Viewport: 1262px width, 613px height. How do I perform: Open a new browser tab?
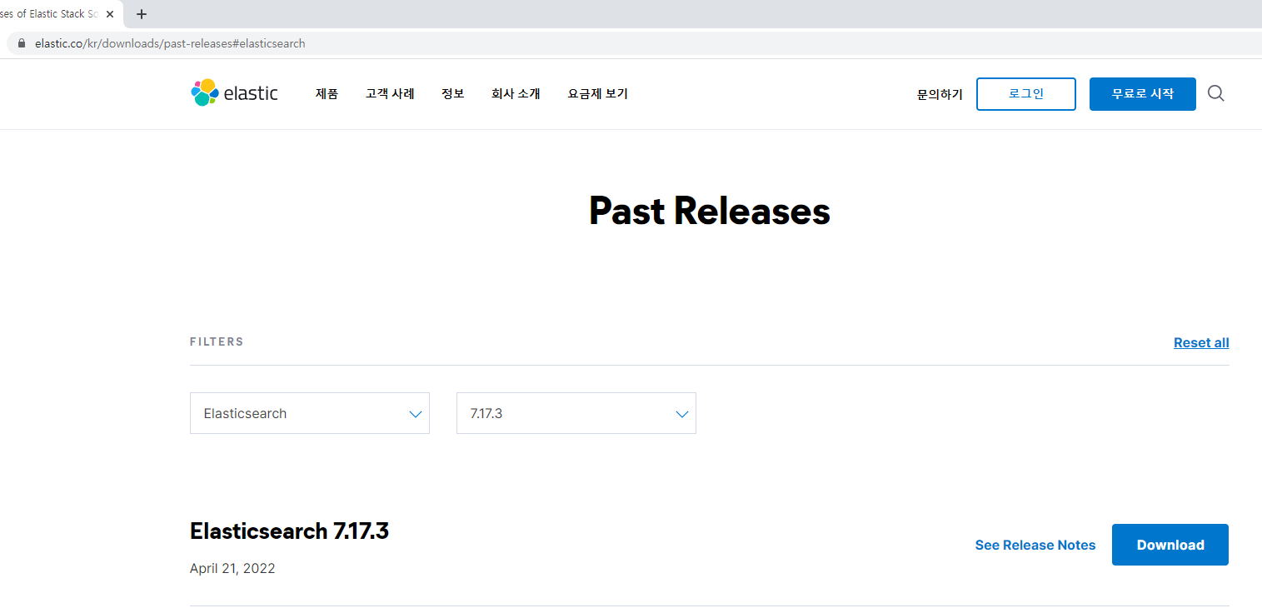coord(142,14)
